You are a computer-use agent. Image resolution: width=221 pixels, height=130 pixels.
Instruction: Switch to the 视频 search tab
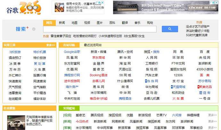tap(87, 23)
